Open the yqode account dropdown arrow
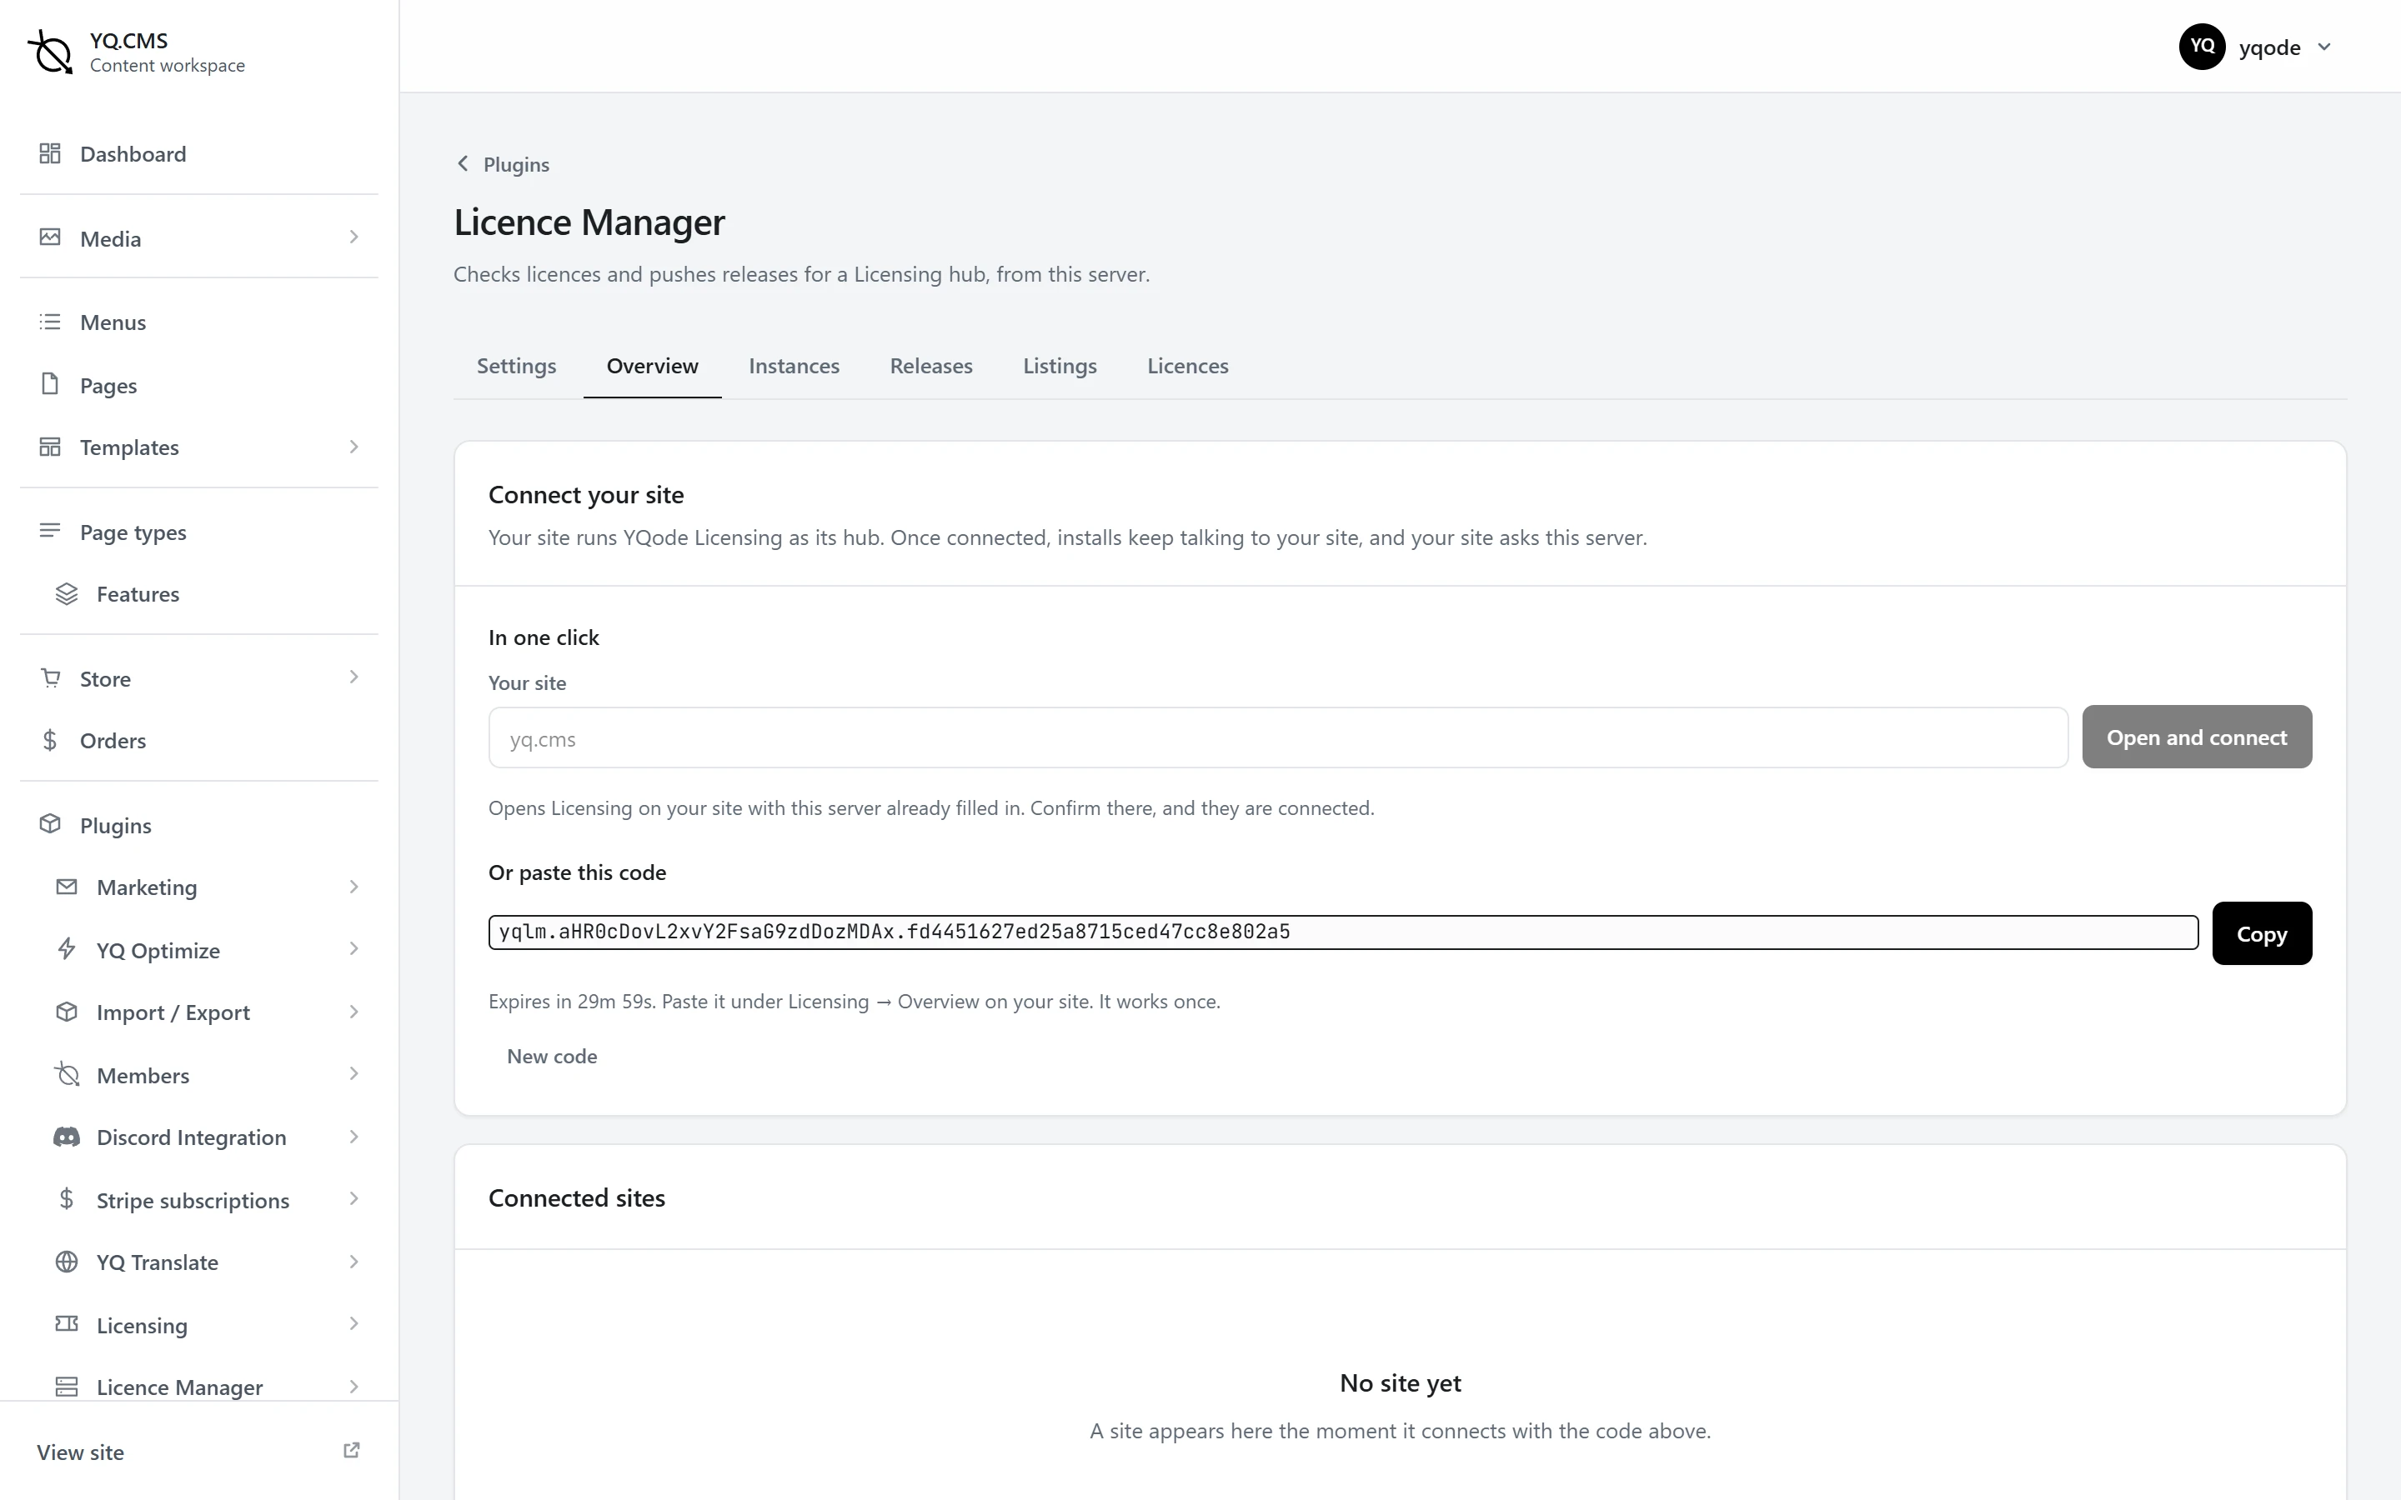 pyautogui.click(x=2323, y=47)
